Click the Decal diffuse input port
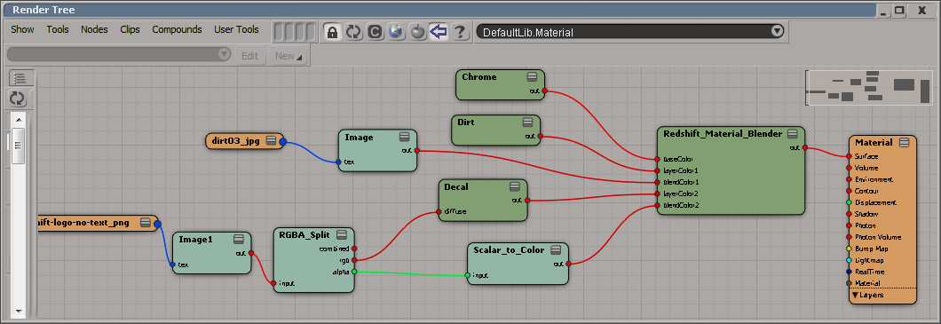This screenshot has height=324, width=941. (439, 211)
